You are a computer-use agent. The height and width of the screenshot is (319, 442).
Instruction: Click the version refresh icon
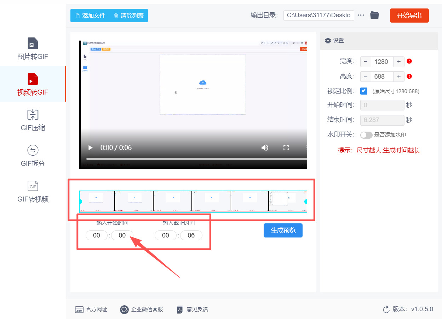click(x=386, y=309)
